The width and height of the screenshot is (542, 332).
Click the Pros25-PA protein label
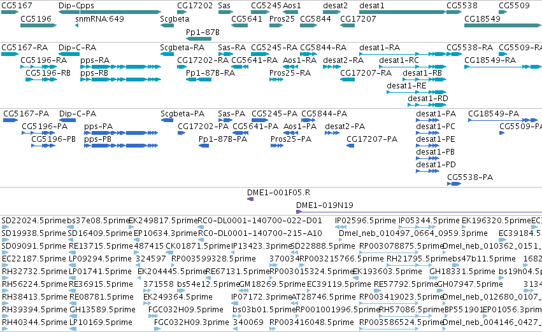click(291, 139)
